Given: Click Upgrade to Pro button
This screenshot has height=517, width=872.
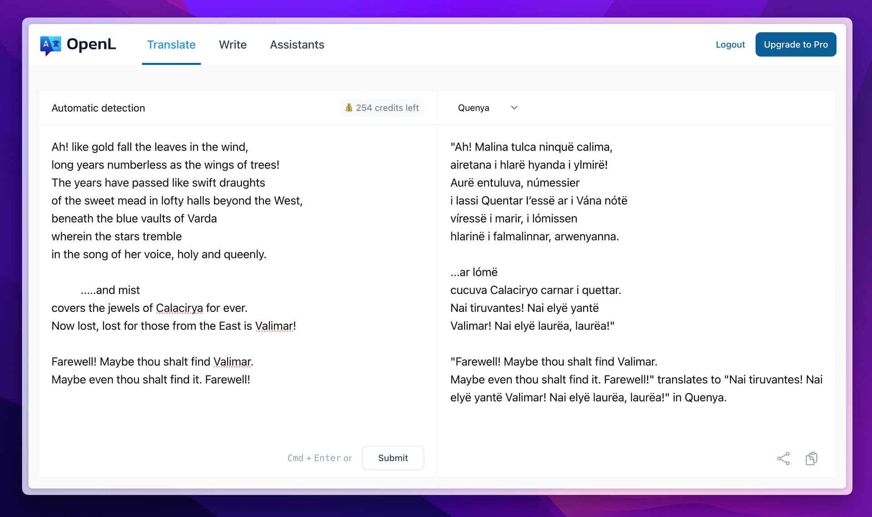Looking at the screenshot, I should pos(796,44).
